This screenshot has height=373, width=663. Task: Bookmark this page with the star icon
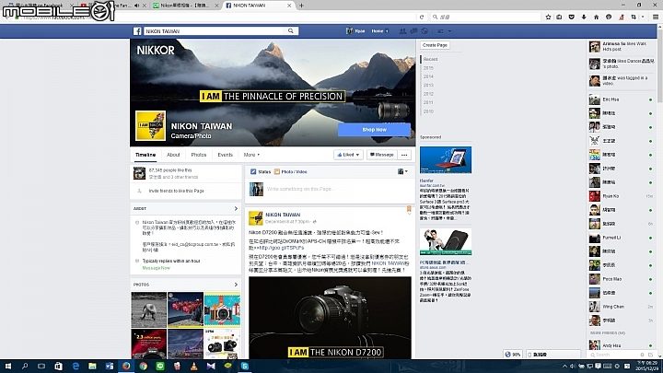coord(548,17)
